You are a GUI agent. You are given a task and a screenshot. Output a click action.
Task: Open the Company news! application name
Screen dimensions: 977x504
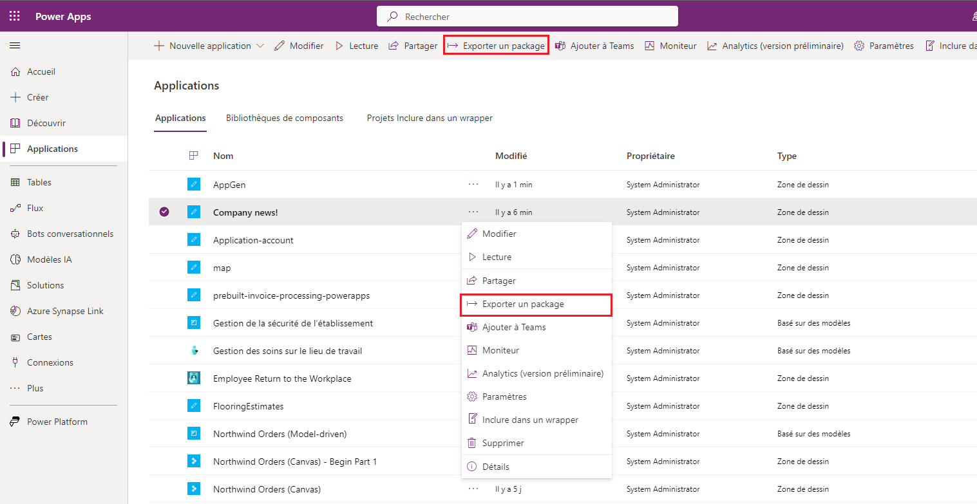coord(245,212)
